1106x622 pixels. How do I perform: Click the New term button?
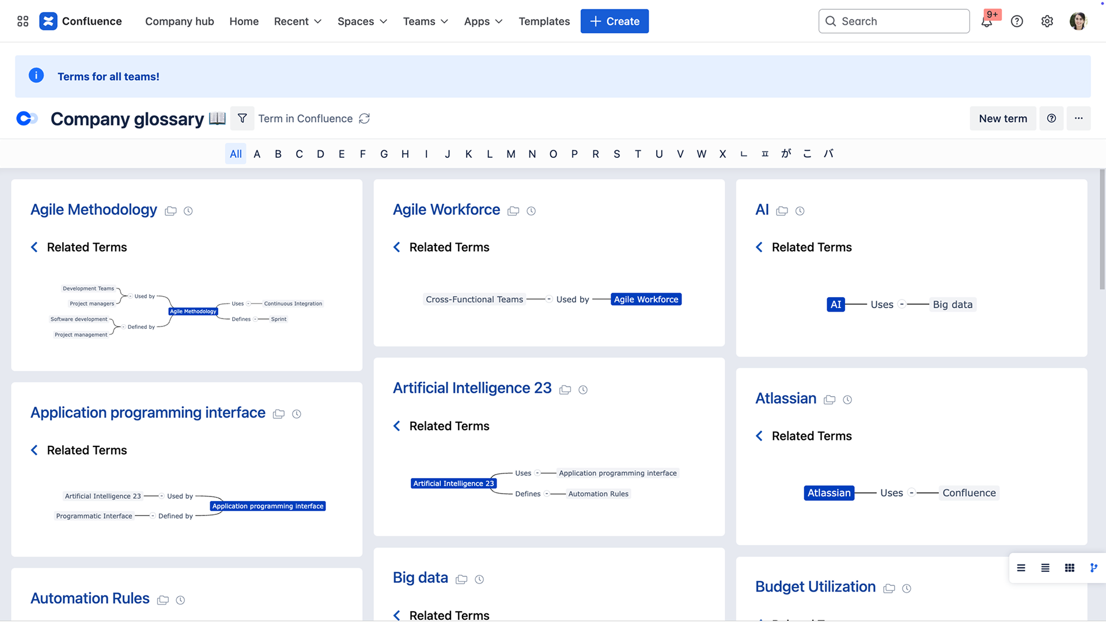(1003, 118)
